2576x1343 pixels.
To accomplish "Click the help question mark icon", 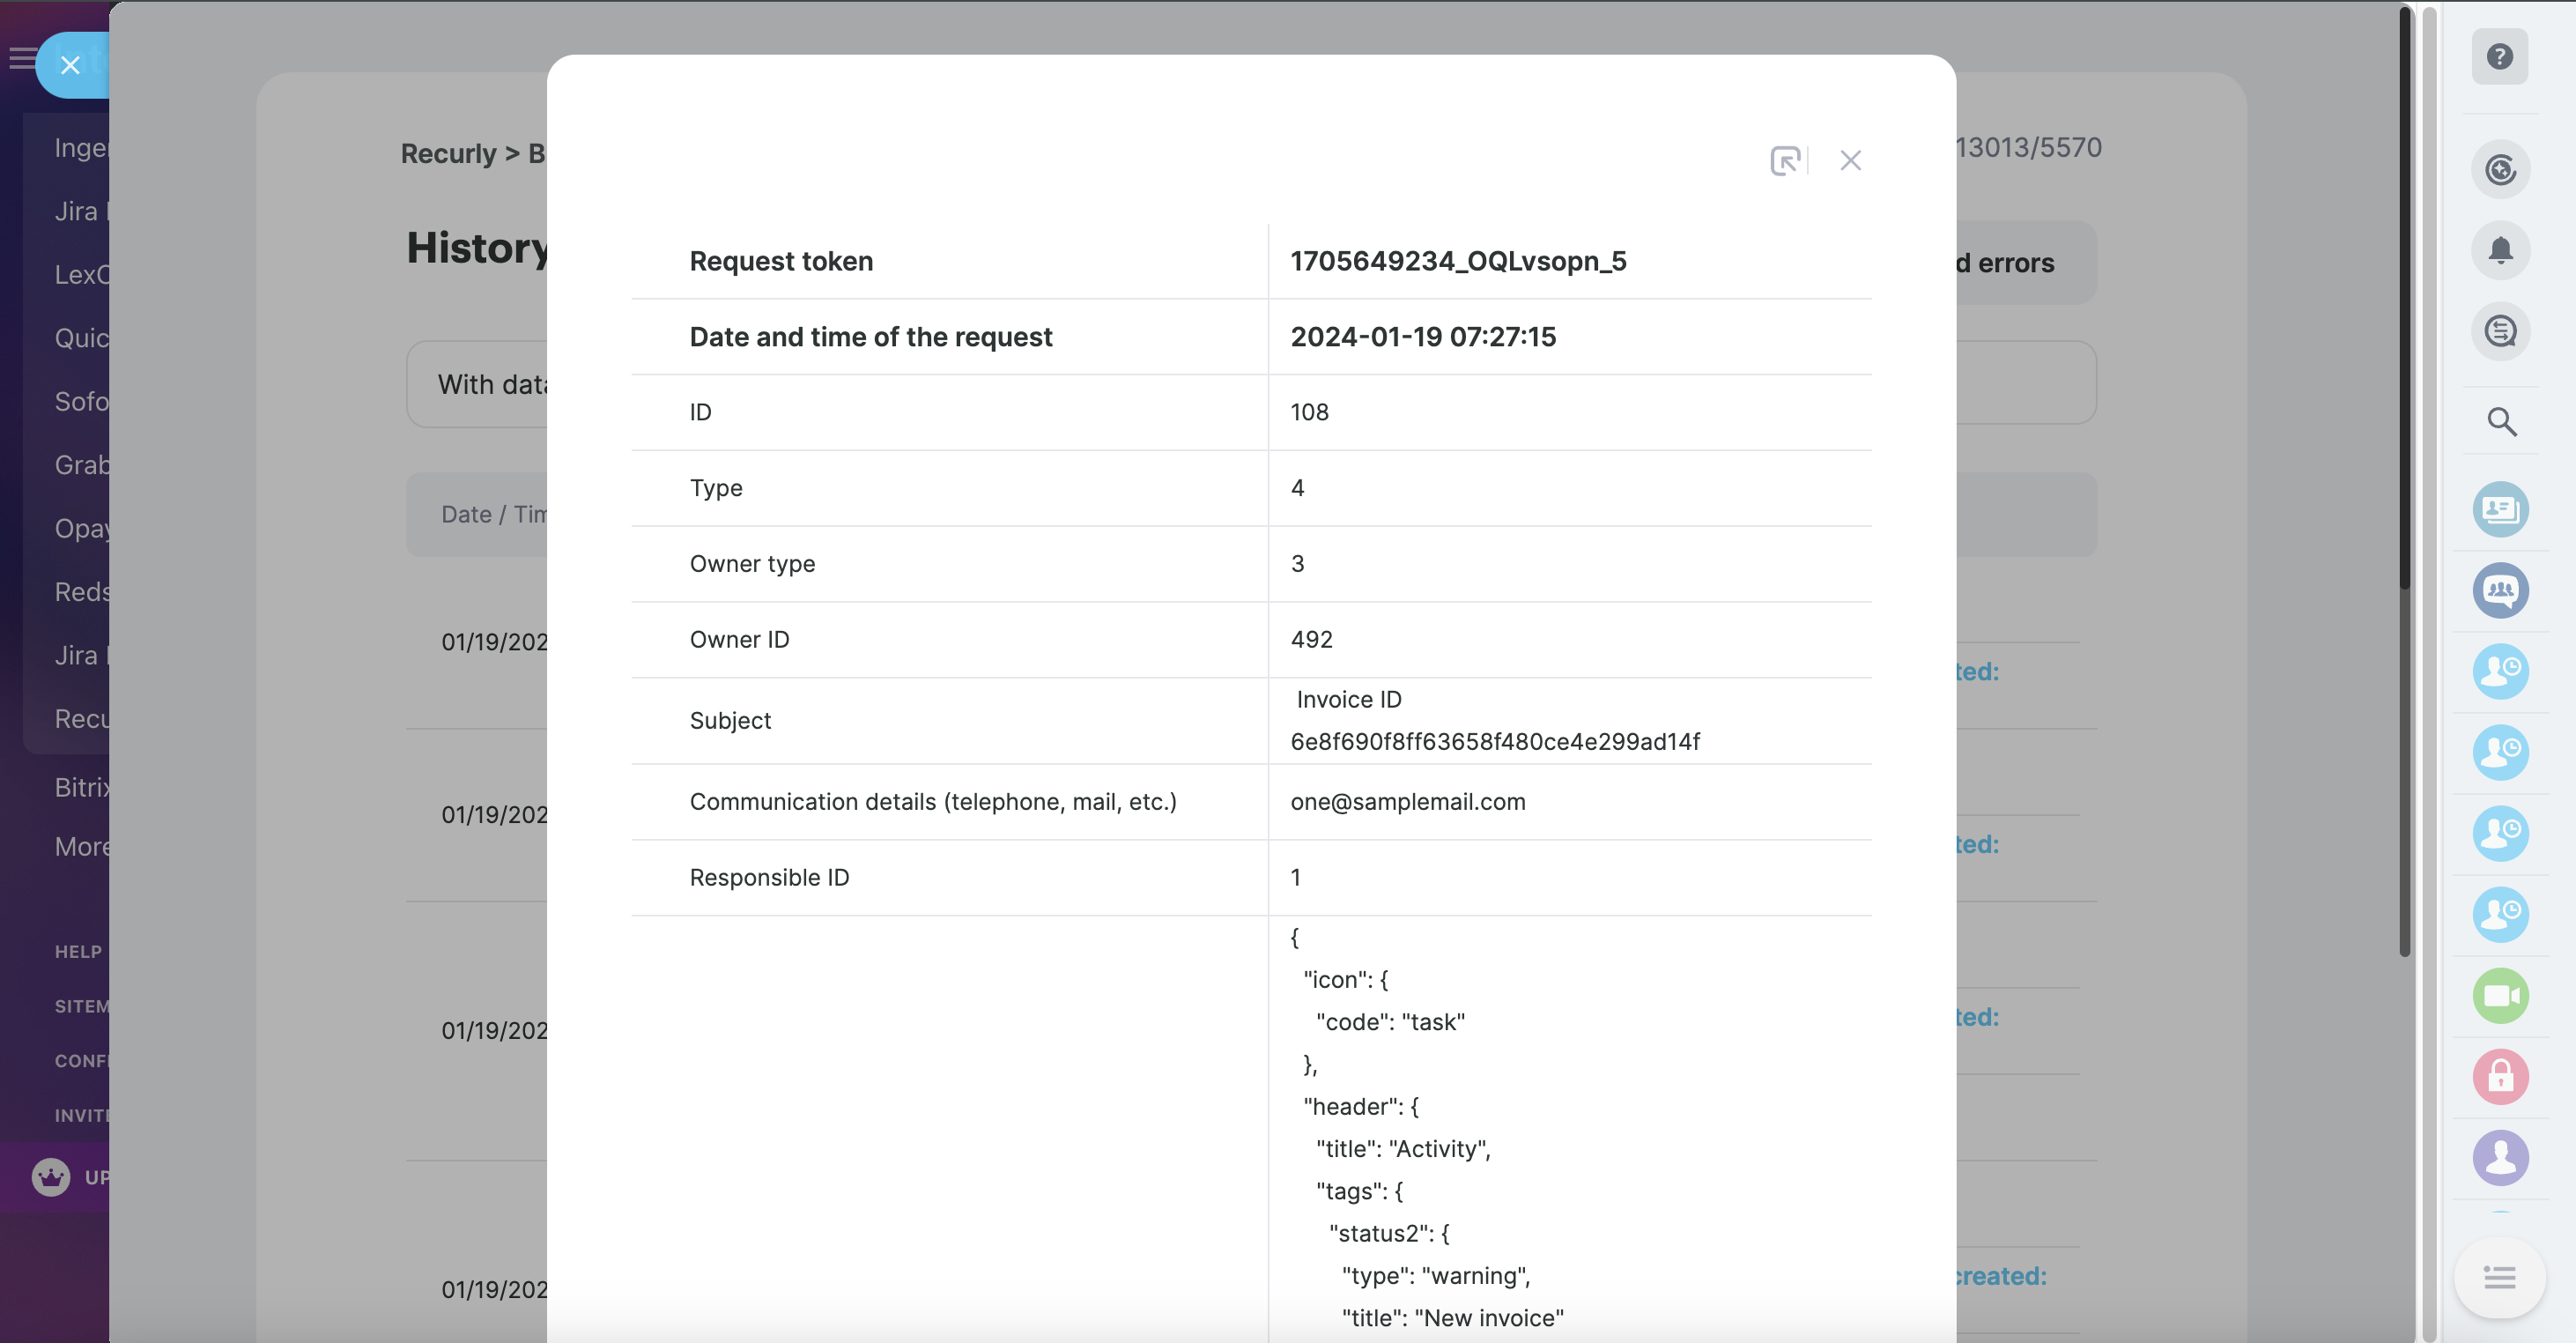I will pyautogui.click(x=2499, y=57).
